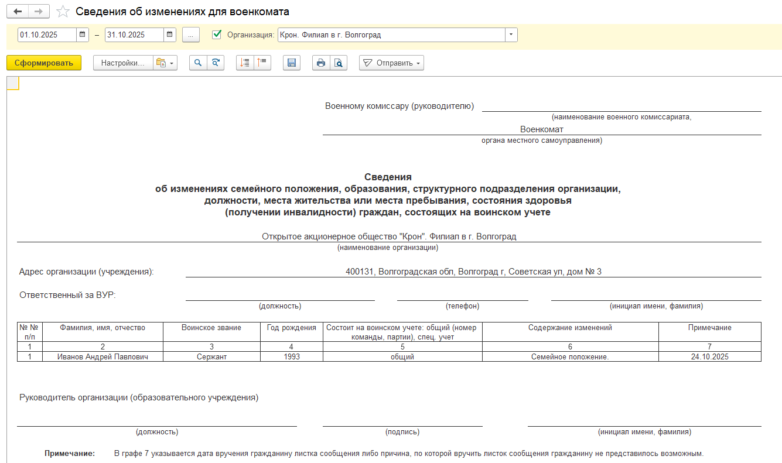This screenshot has width=782, height=463.
Task: Click the period selection ellipsis button
Action: pos(191,35)
